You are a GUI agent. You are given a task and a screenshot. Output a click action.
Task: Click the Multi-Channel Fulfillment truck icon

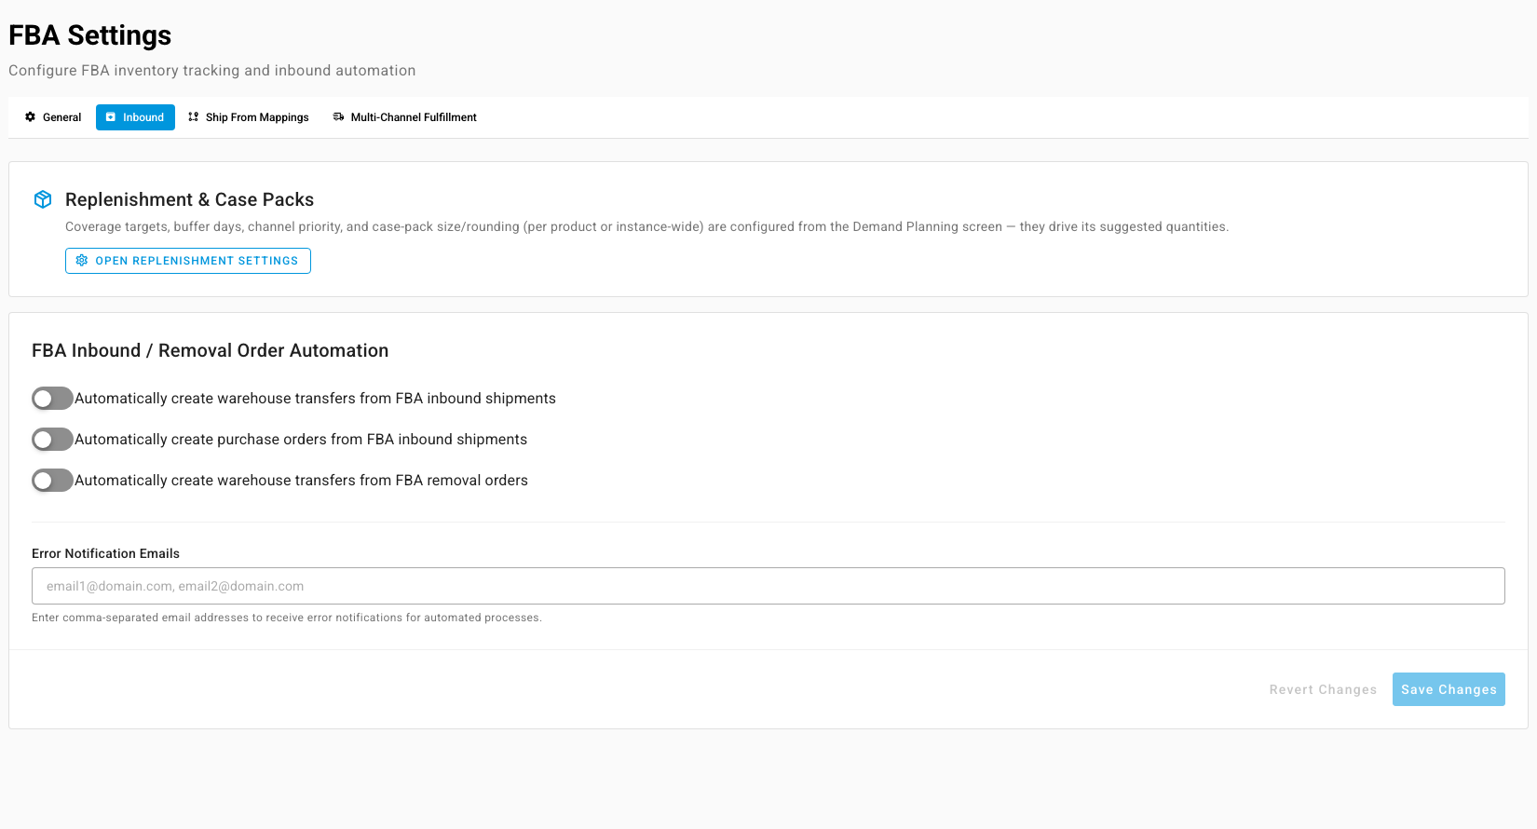pos(338,117)
